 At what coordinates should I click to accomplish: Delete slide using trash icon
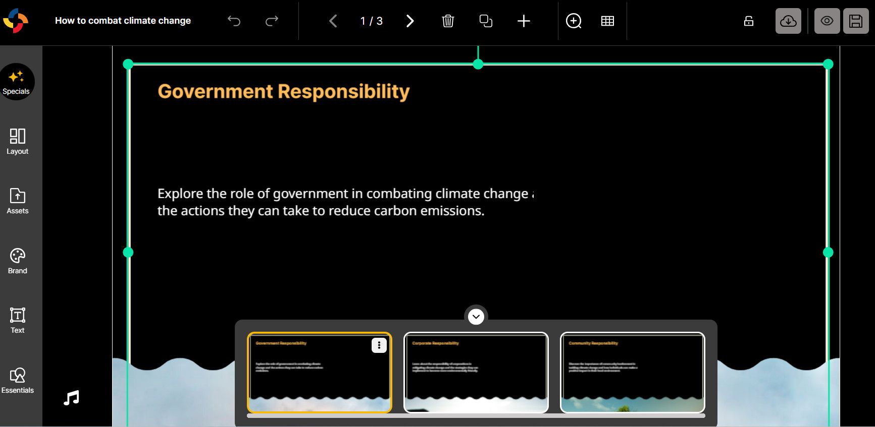click(448, 21)
